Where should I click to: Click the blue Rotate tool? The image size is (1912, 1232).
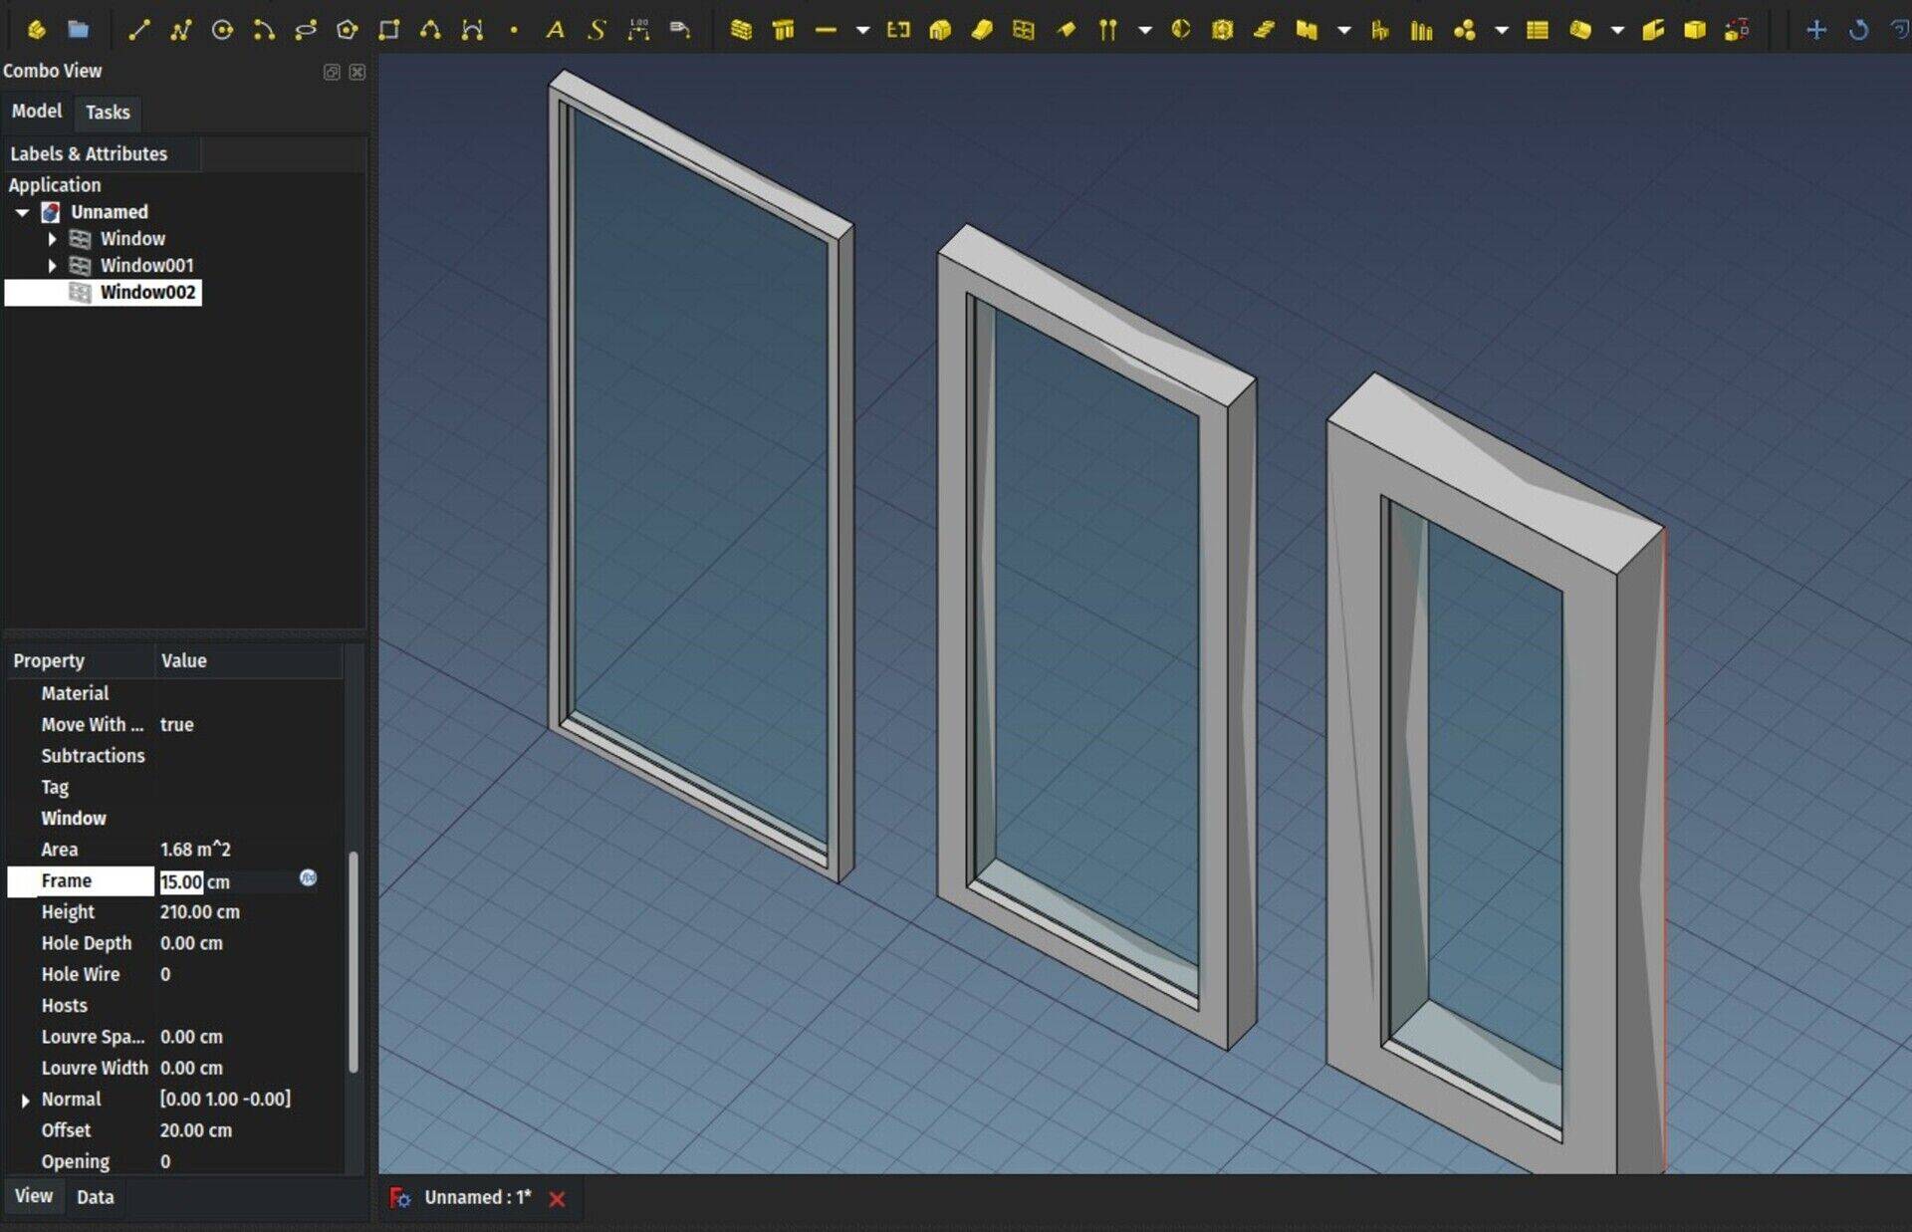click(1858, 30)
